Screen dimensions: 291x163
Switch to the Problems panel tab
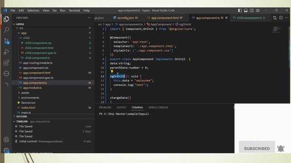pos(105,107)
